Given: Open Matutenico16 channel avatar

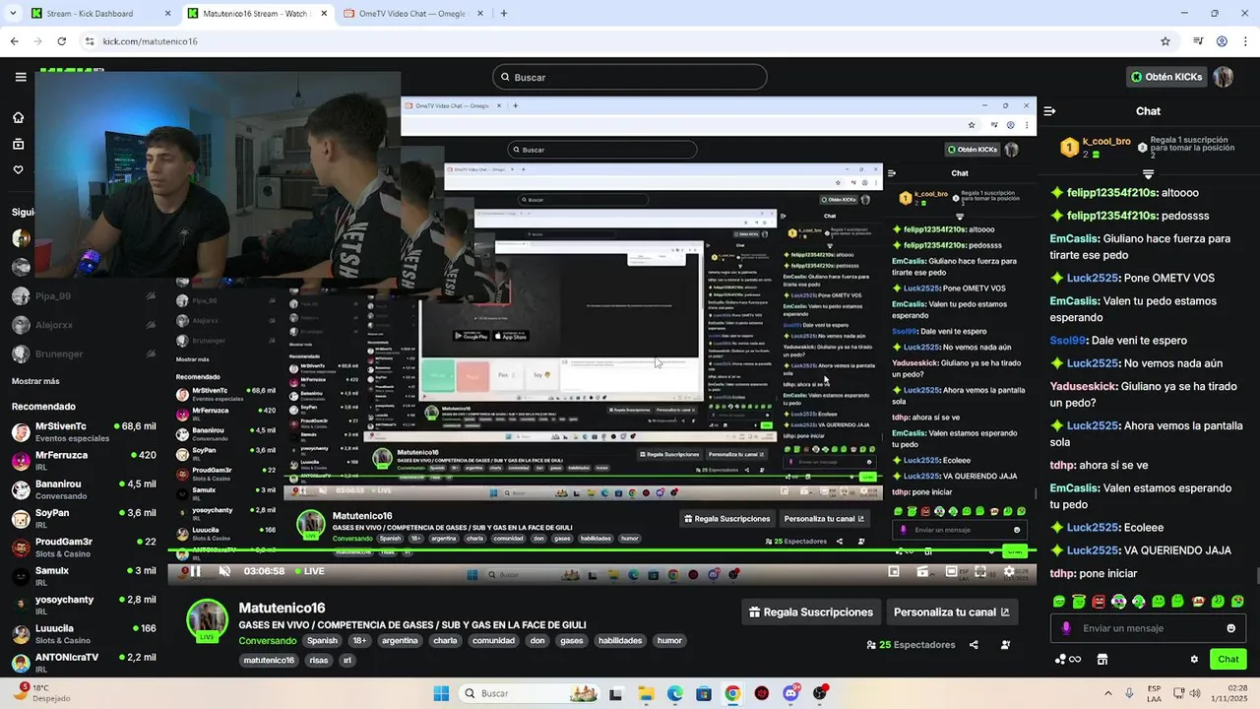Looking at the screenshot, I should click(208, 619).
